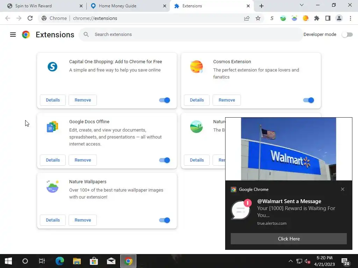
Task: Click the share this page icon
Action: pos(247,18)
